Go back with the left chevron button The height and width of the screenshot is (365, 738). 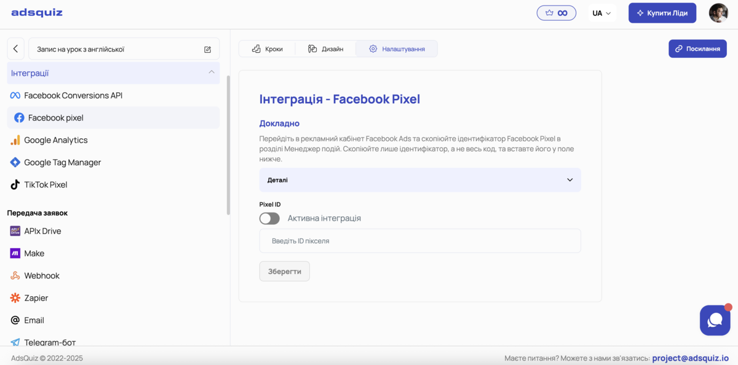16,49
